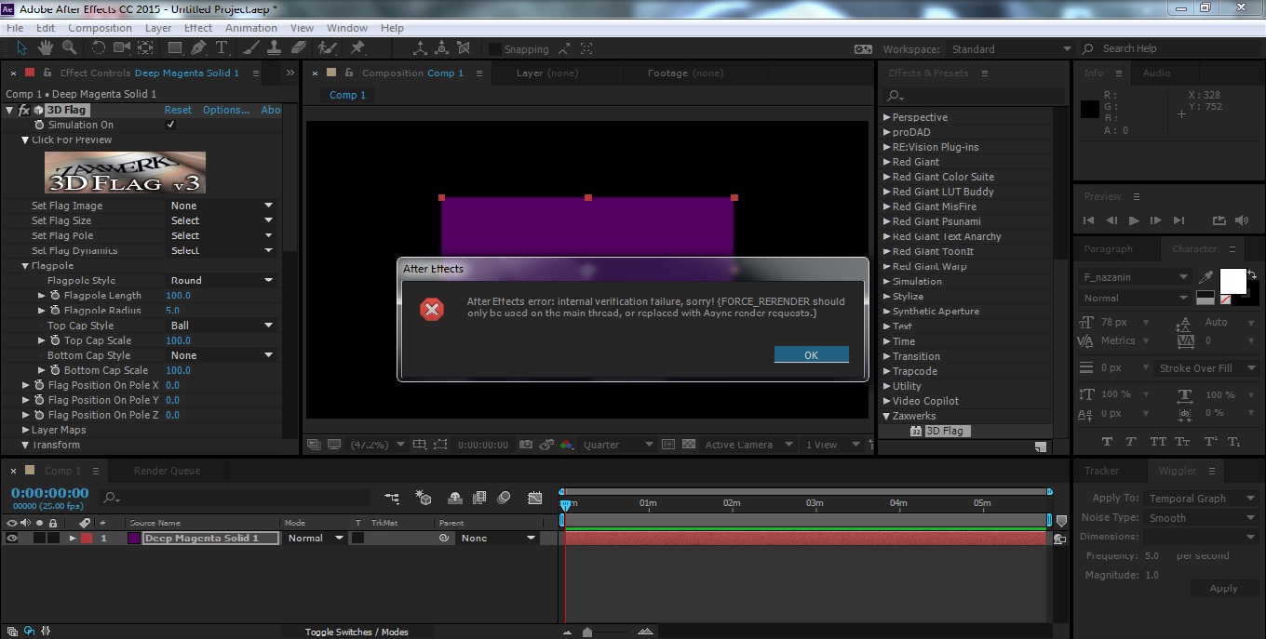Click Toggle Switches / Modes button
Image resolution: width=1266 pixels, height=639 pixels.
tap(357, 632)
